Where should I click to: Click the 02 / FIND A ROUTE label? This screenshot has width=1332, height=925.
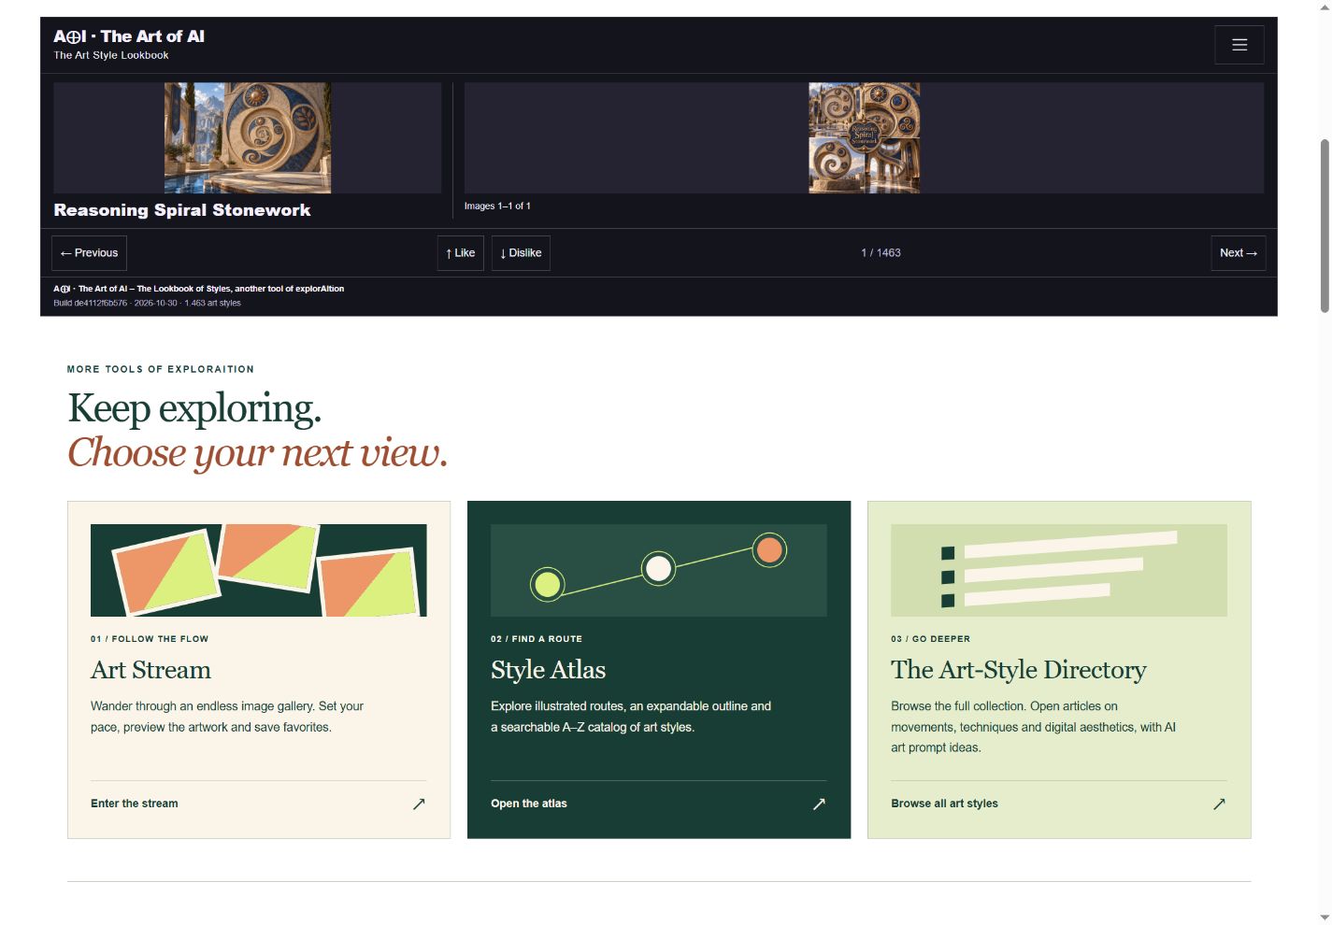point(537,639)
